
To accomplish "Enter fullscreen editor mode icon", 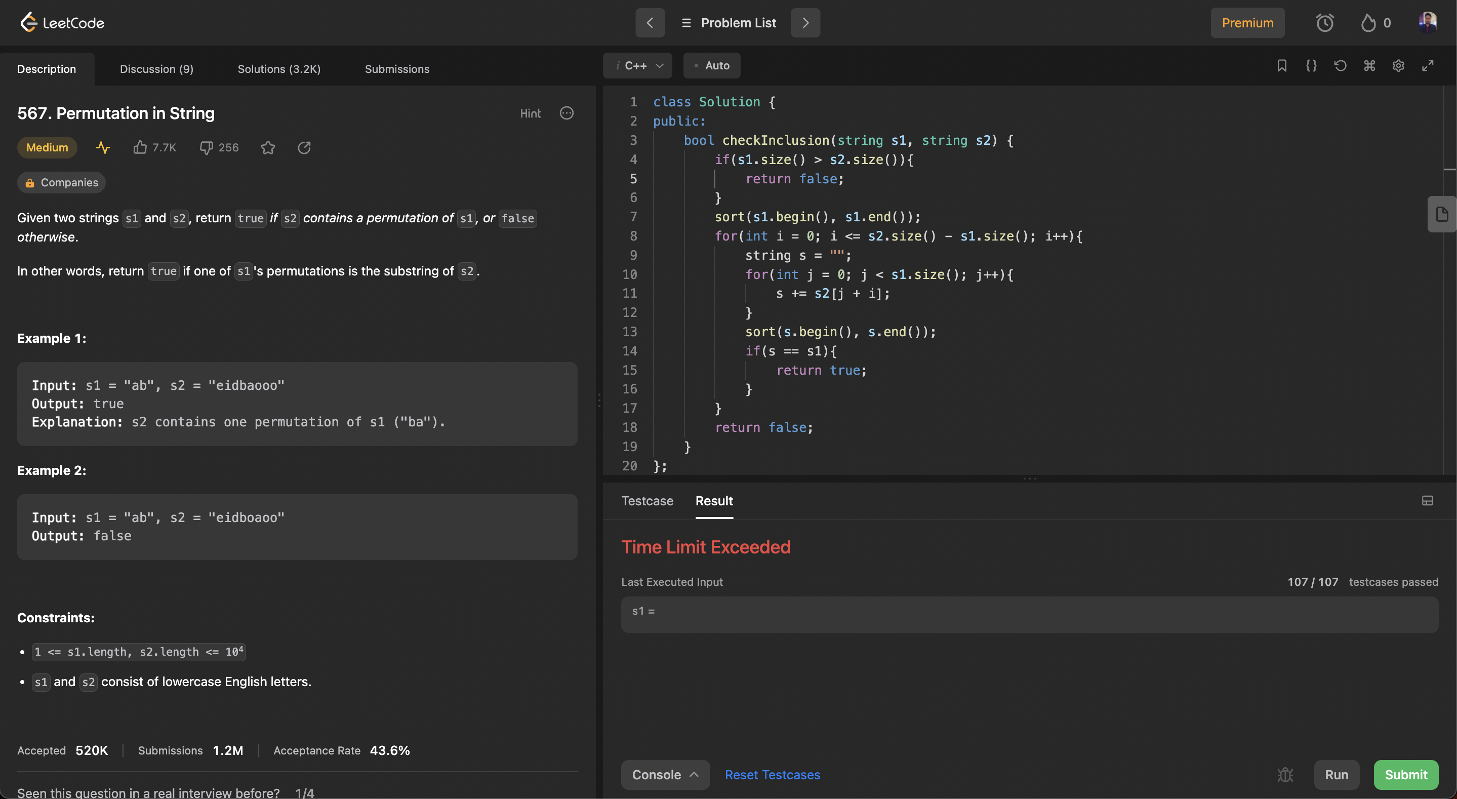I will [1428, 66].
